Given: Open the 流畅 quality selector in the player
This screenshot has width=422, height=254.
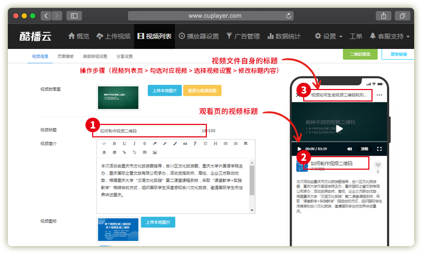Looking at the screenshot, I should pyautogui.click(x=364, y=149).
